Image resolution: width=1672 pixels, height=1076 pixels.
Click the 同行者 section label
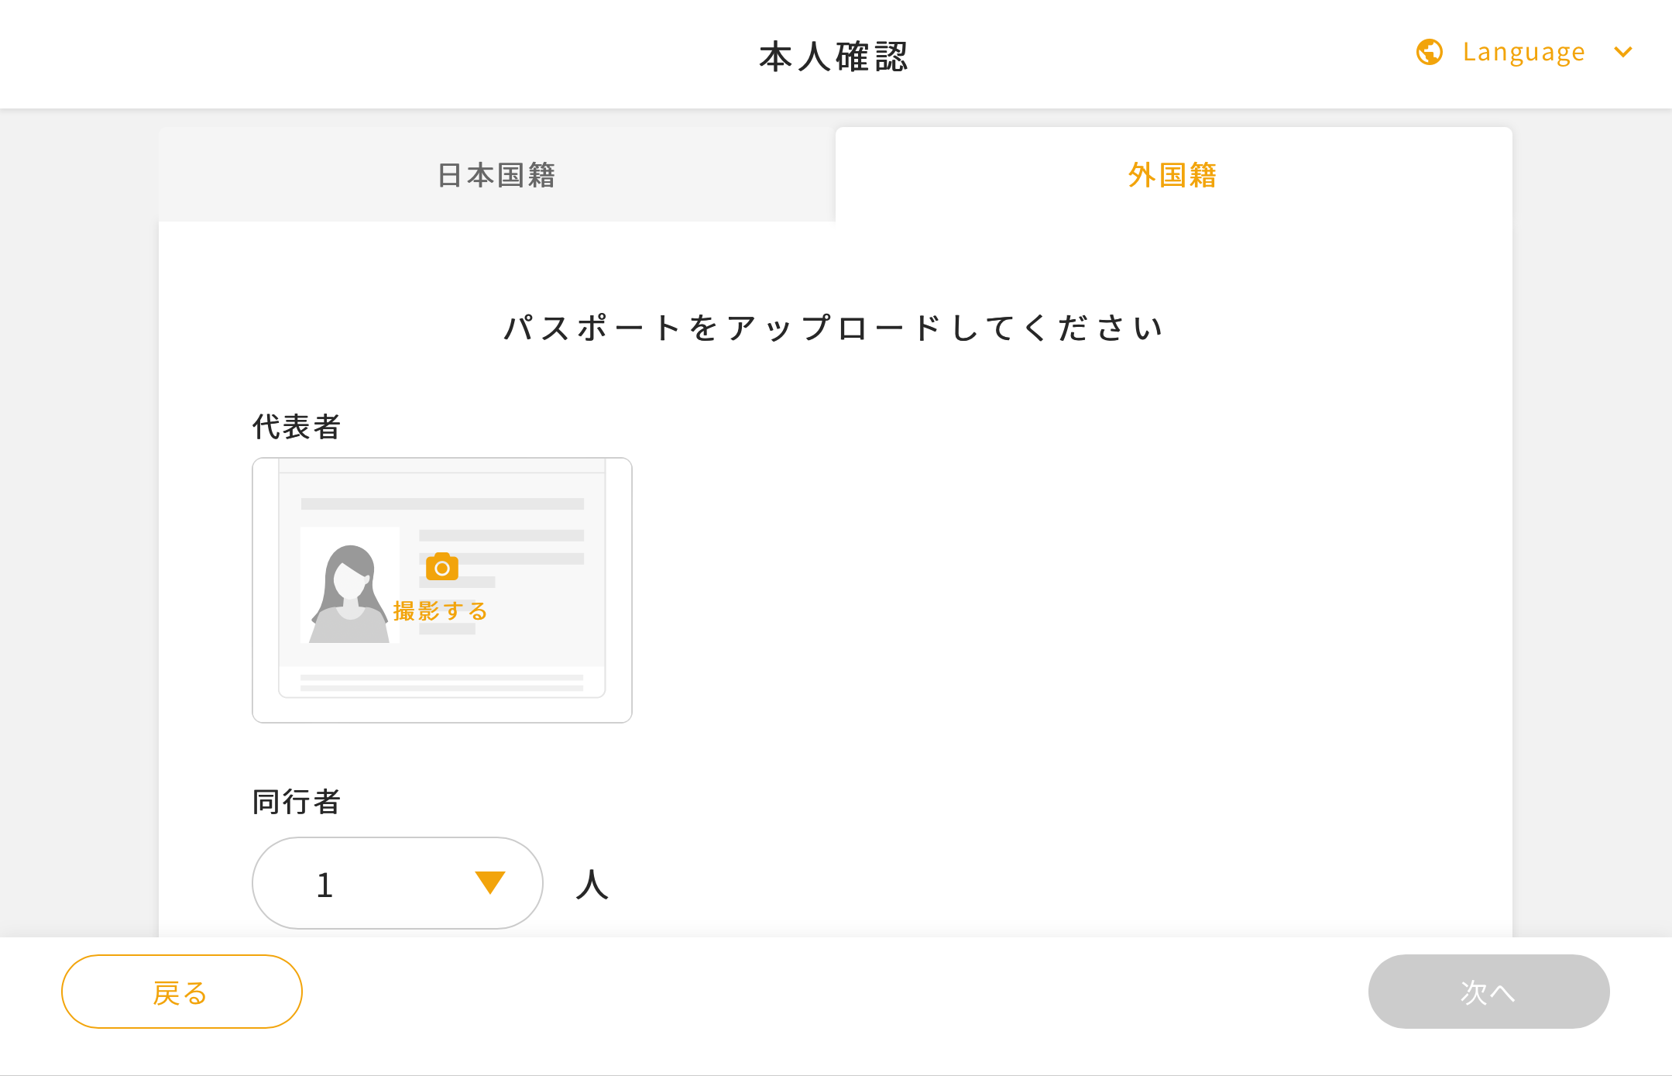coord(297,802)
